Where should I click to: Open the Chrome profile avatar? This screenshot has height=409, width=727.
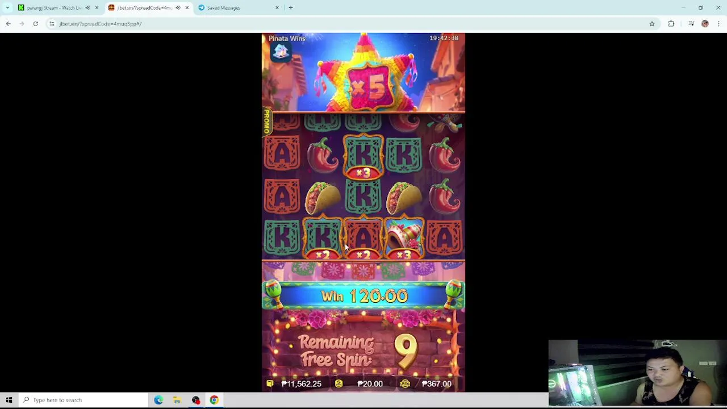pos(705,24)
